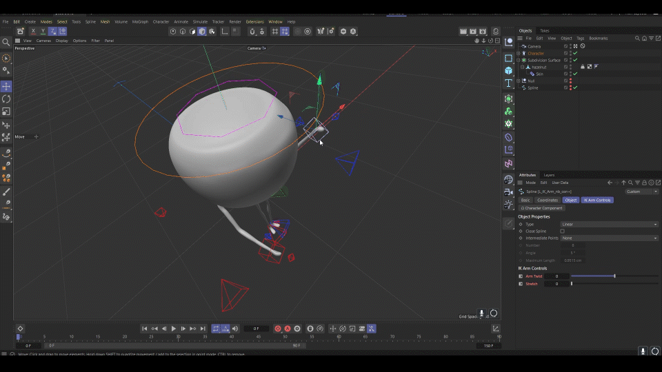Open the Simulate menu
662x372 pixels.
pyautogui.click(x=200, y=21)
